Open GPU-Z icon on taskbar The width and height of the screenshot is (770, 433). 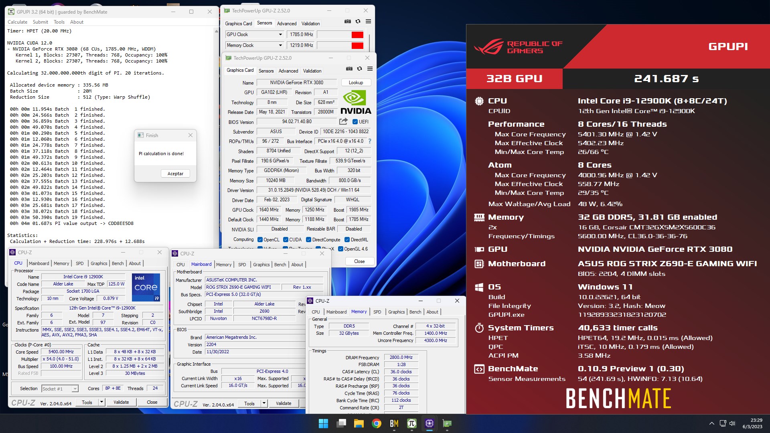(447, 423)
